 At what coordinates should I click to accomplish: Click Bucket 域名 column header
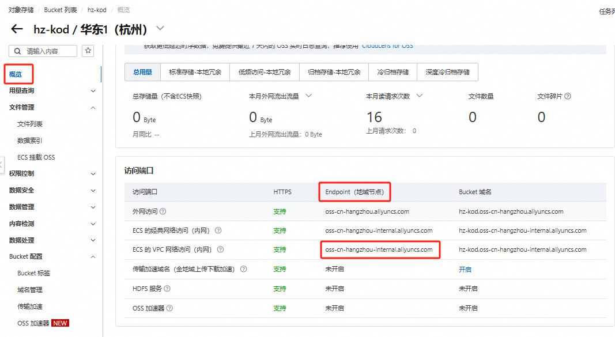click(x=475, y=192)
